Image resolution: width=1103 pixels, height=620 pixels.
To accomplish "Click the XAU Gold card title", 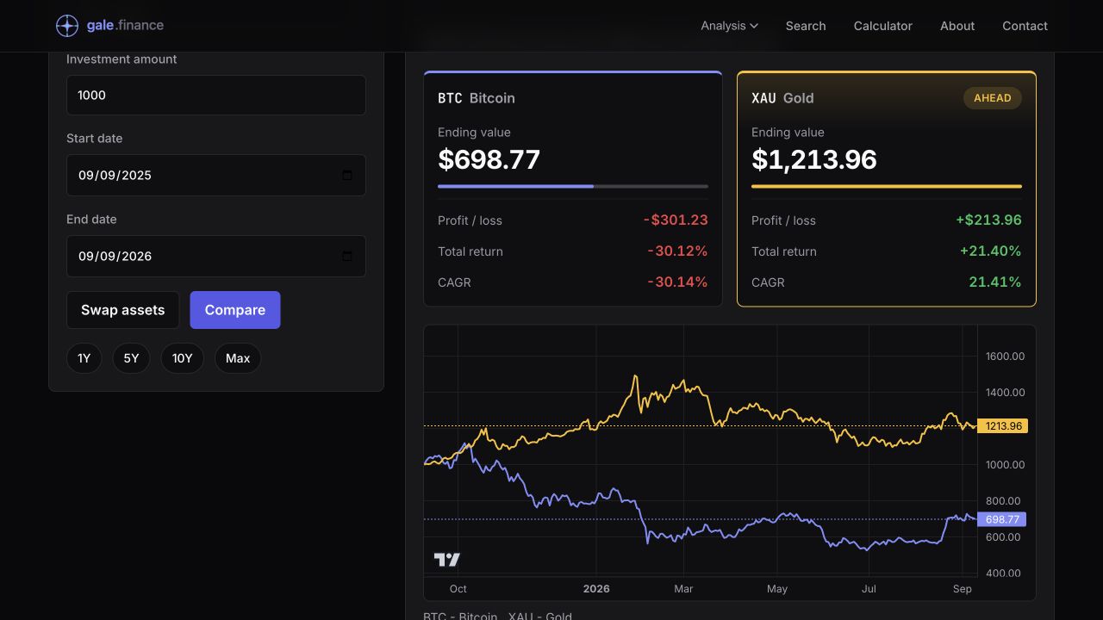I will [x=782, y=98].
